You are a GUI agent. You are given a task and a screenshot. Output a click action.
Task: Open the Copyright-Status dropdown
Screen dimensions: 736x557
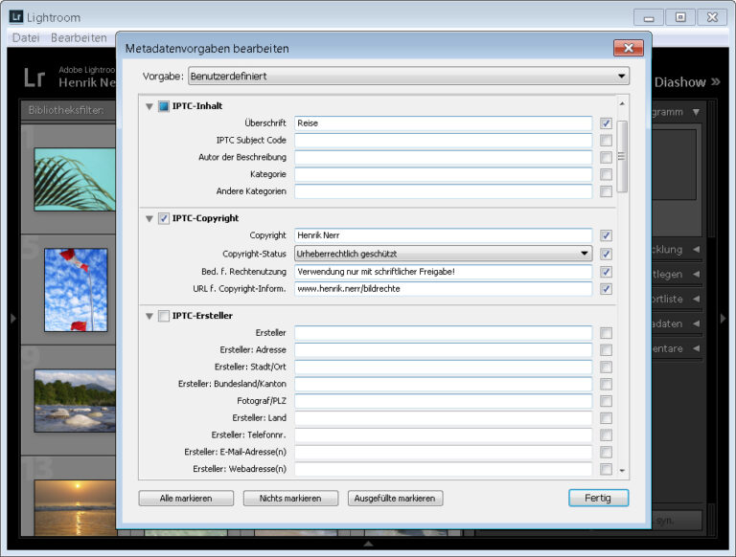tap(443, 254)
